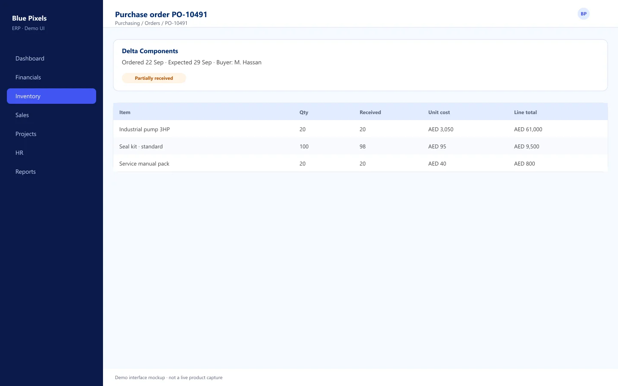Open the Sales module
This screenshot has height=386, width=618.
coord(51,115)
